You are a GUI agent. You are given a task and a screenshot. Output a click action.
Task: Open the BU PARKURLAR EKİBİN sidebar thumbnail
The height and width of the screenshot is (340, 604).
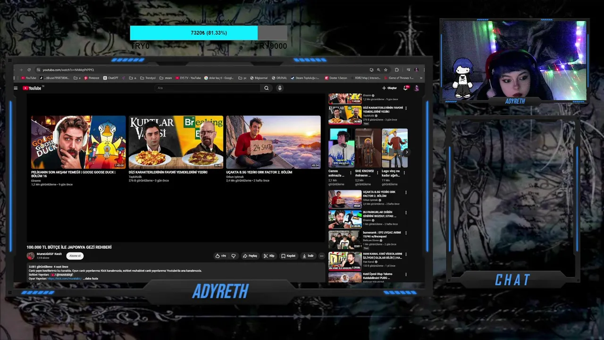pyautogui.click(x=345, y=219)
